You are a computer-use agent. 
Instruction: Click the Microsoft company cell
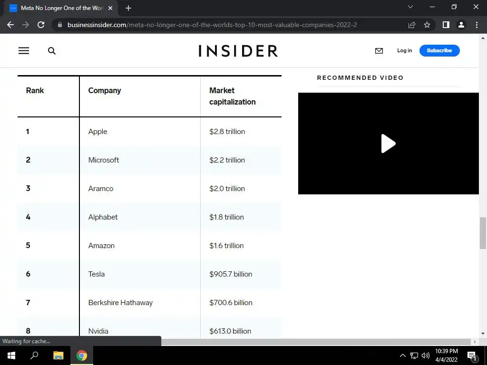[x=104, y=160]
